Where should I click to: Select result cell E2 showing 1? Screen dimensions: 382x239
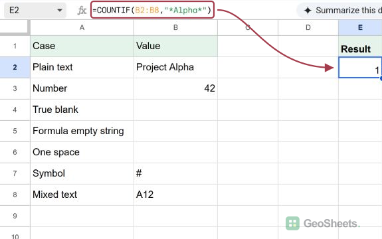point(360,68)
